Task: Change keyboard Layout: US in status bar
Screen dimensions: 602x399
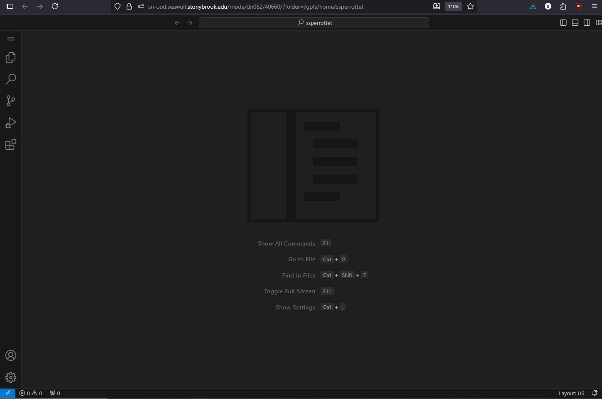Action: tap(571, 393)
